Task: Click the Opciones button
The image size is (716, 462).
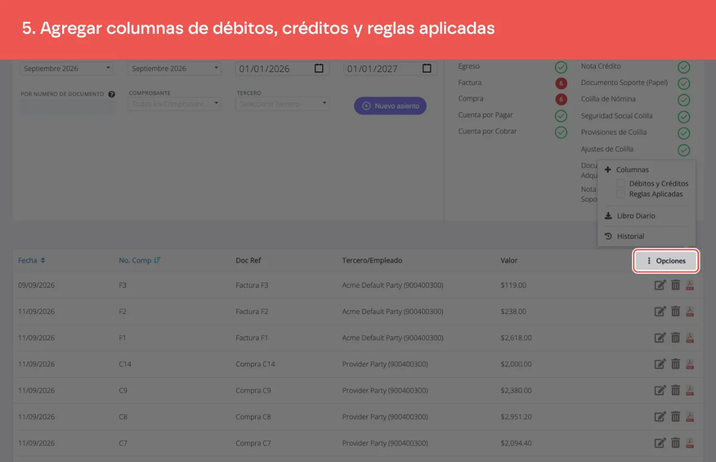Action: coord(666,261)
